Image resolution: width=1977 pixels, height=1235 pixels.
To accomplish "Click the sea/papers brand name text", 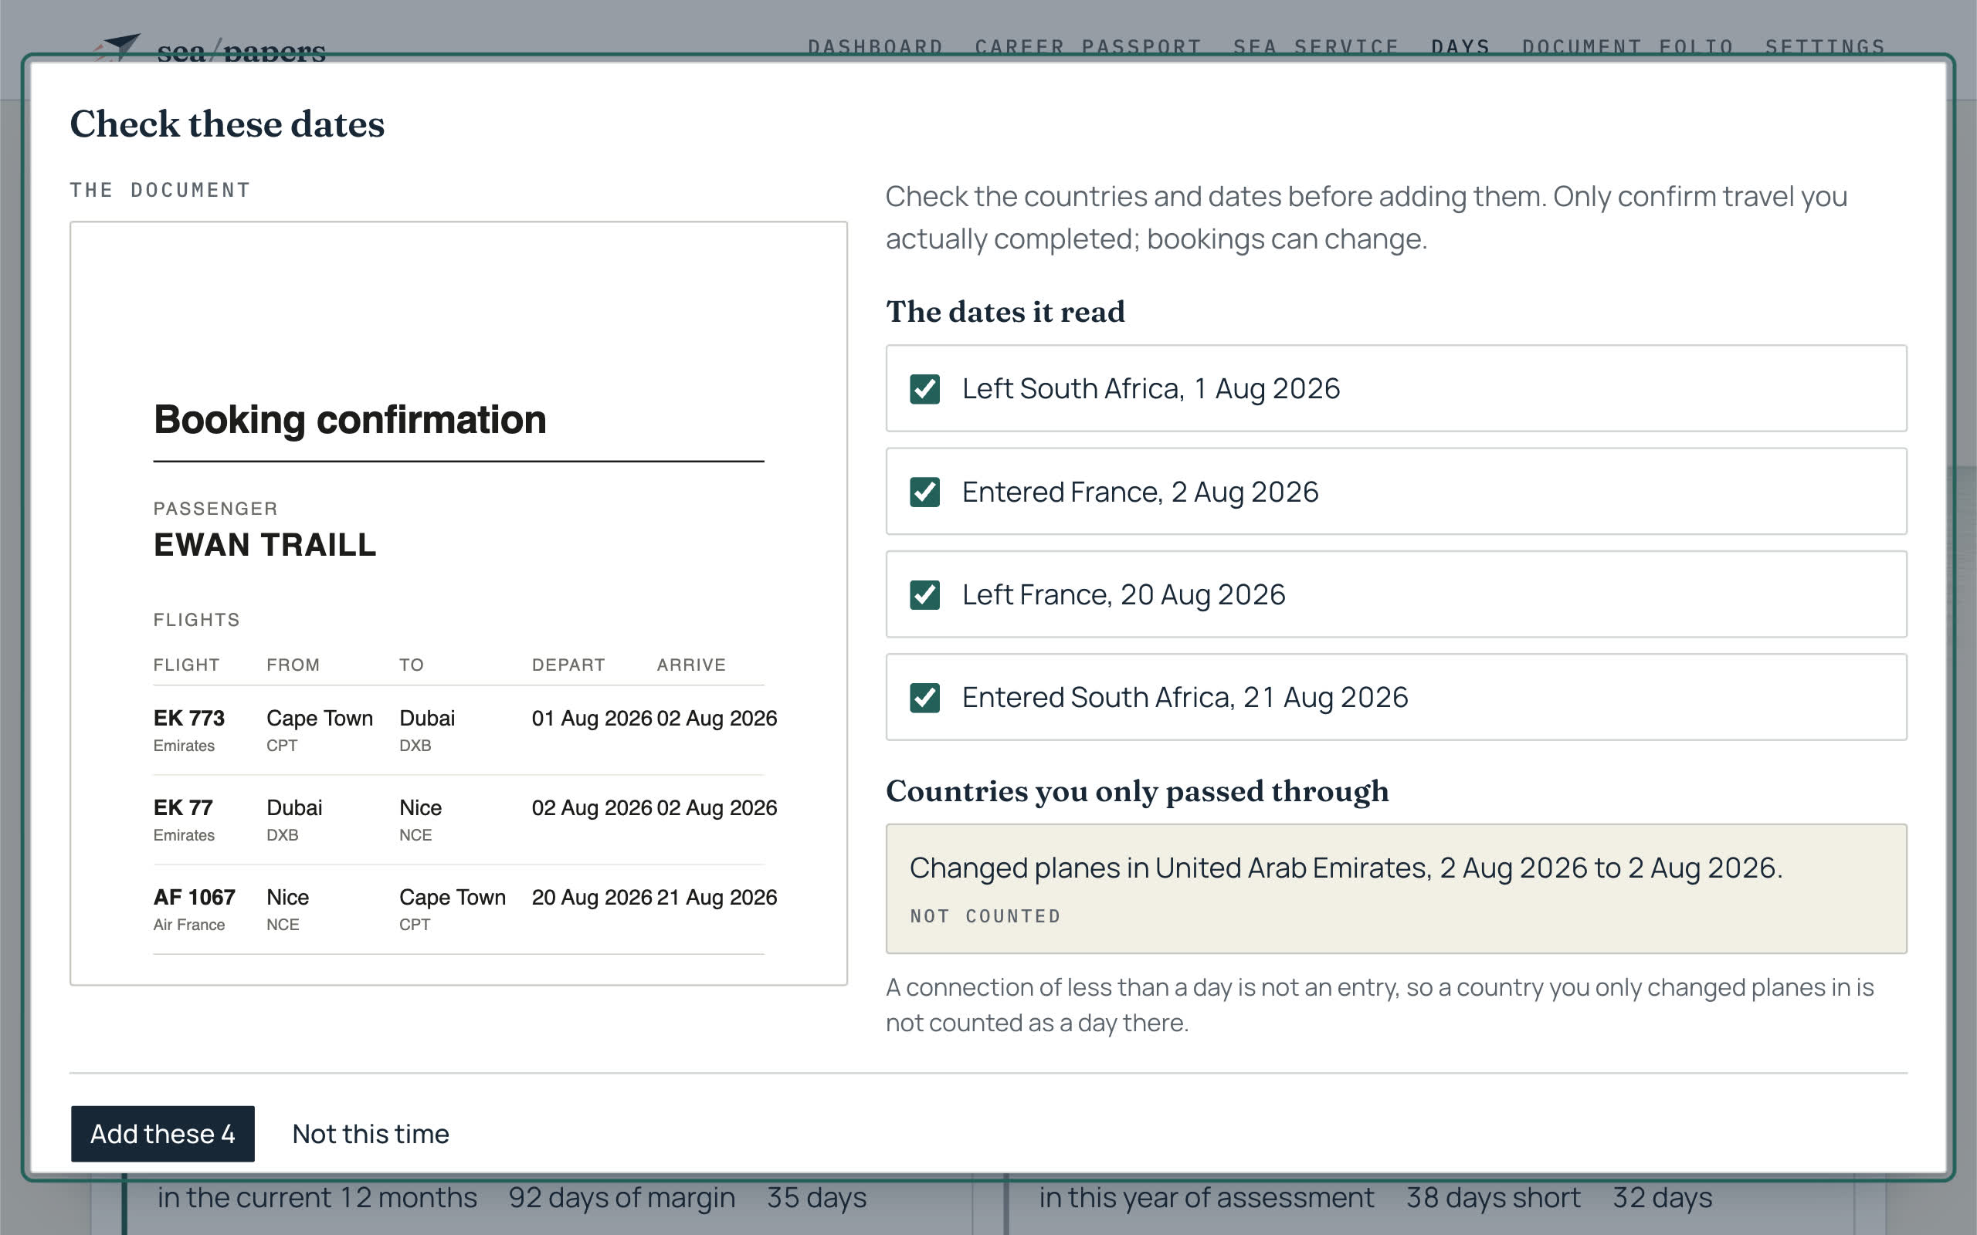I will point(241,51).
